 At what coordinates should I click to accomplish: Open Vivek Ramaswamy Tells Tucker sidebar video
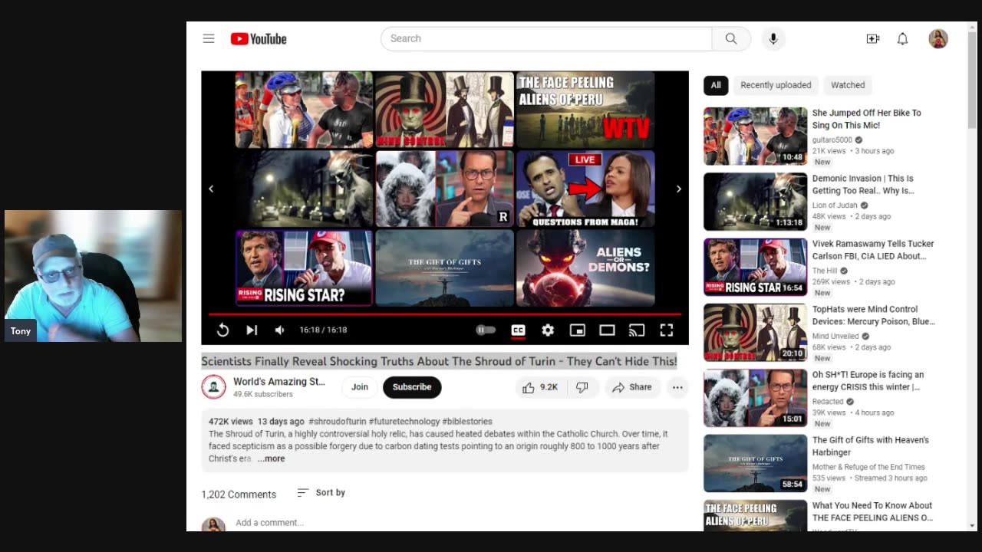pos(873,250)
